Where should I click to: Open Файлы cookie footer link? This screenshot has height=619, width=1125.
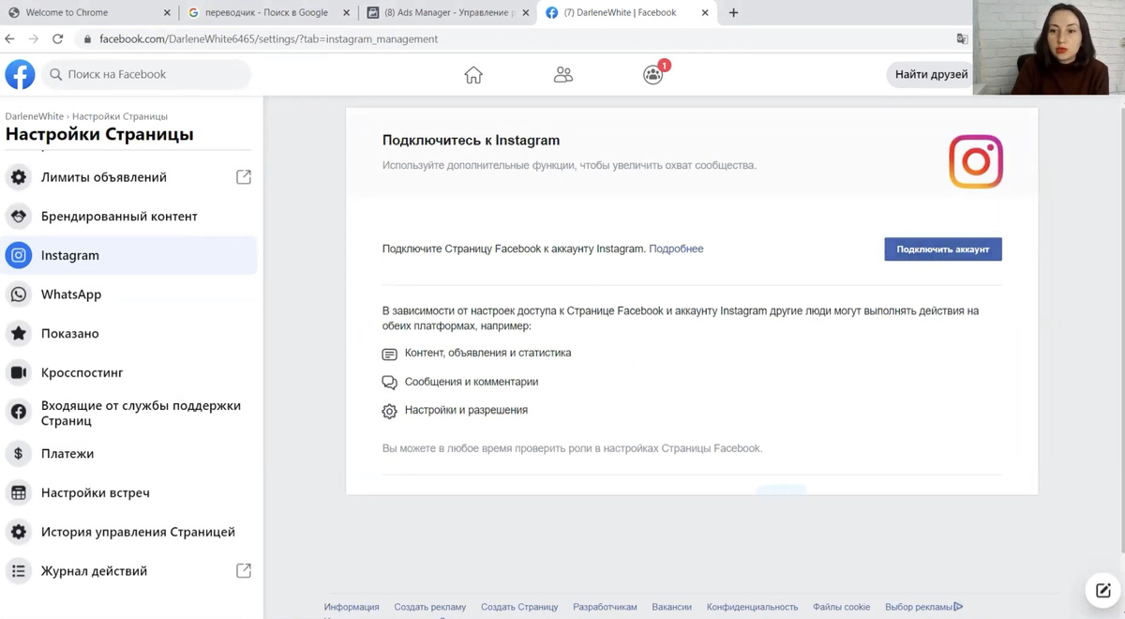[842, 607]
